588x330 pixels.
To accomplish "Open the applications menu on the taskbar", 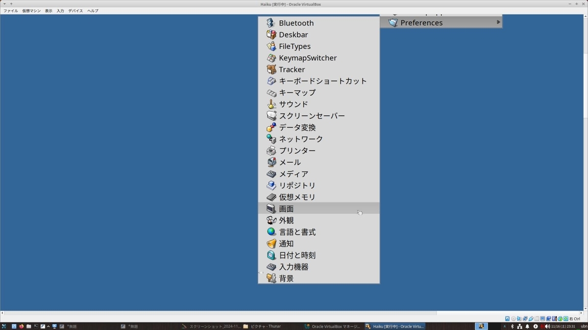I will [4, 326].
